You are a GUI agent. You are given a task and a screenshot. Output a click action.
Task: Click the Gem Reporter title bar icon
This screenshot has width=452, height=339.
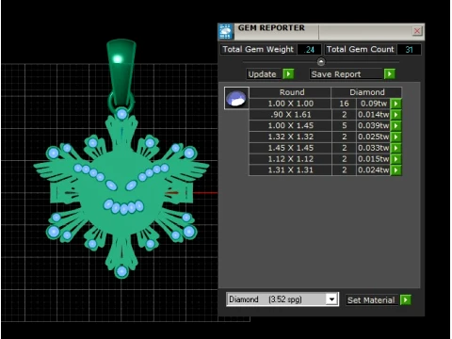(226, 31)
